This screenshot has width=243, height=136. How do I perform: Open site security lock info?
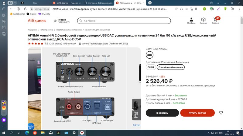click(32, 9)
